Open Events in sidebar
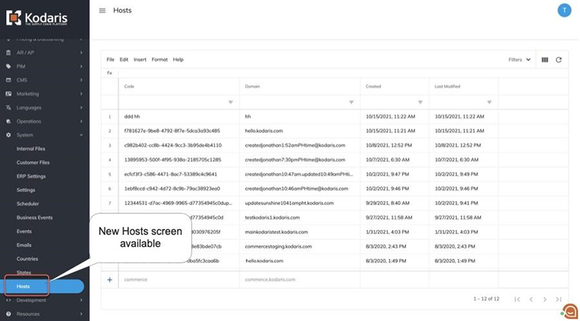The image size is (580, 321). tap(24, 231)
